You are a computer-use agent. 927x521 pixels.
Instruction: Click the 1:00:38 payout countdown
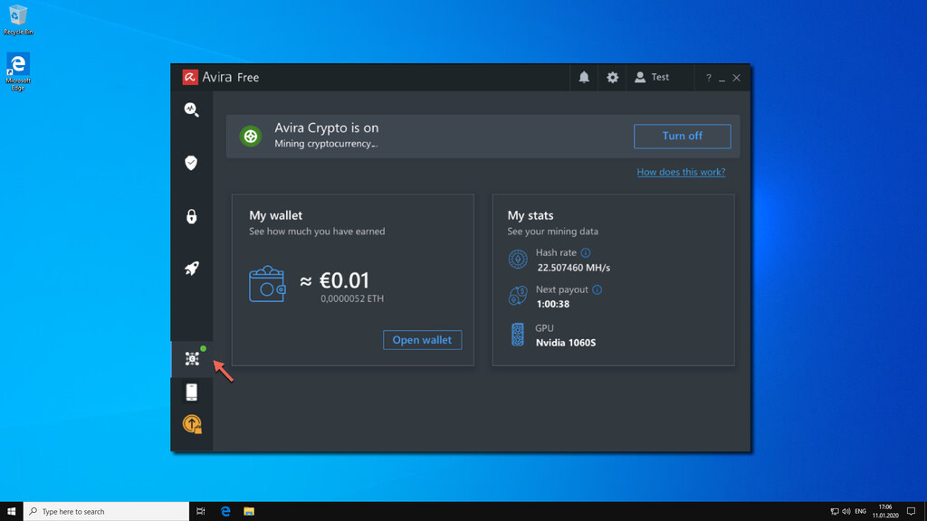(553, 304)
